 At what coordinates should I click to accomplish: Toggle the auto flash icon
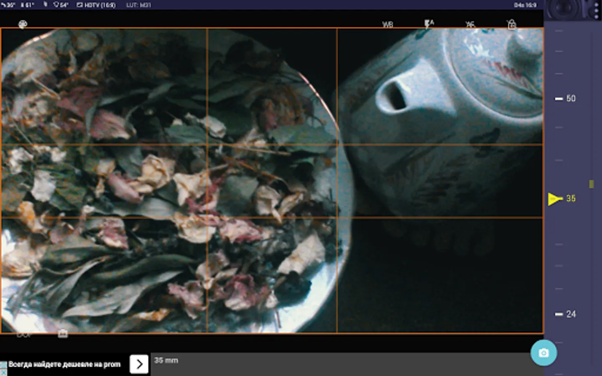click(429, 24)
